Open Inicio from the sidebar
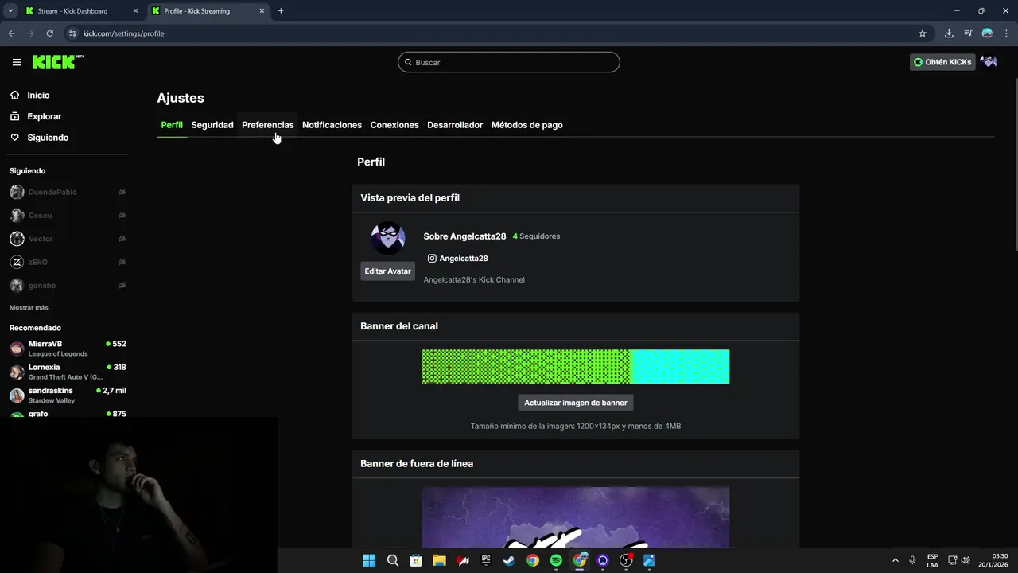 (x=38, y=95)
